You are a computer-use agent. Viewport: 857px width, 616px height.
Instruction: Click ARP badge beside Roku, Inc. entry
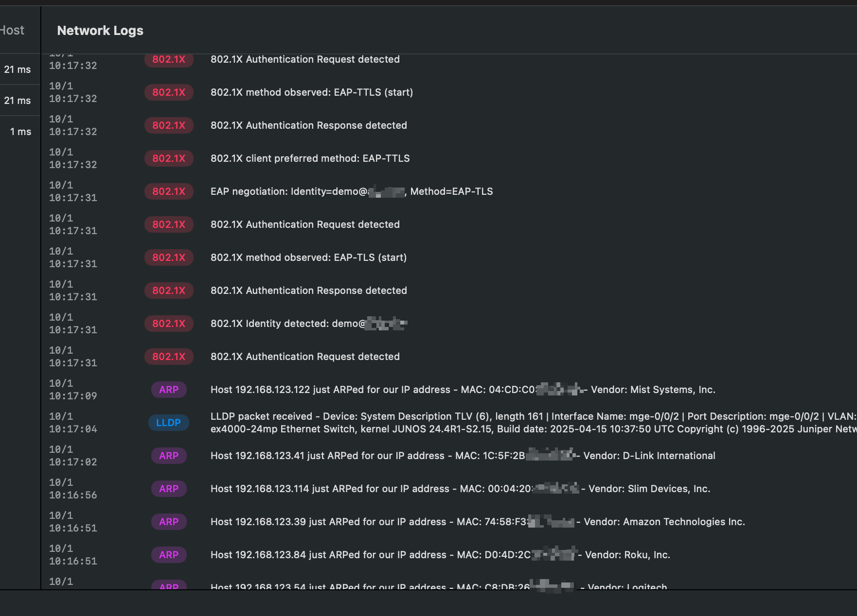tap(169, 555)
